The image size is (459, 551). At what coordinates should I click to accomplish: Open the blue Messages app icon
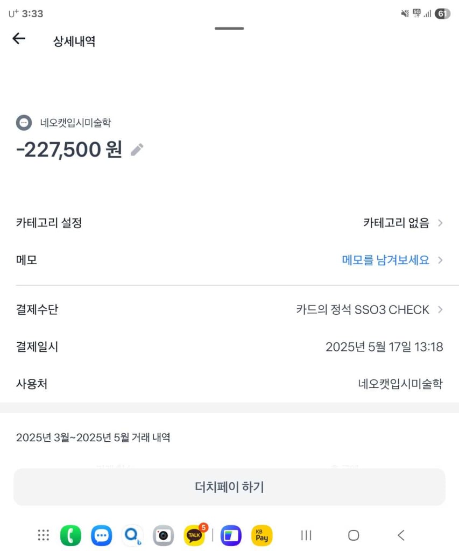click(102, 535)
